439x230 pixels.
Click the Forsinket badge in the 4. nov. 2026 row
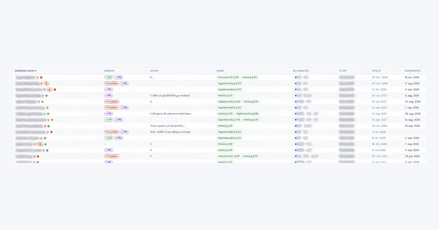click(112, 132)
